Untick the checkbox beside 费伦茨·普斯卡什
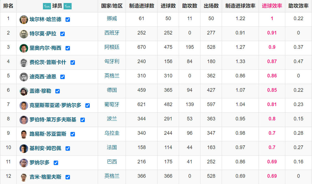Viewport: 312px width, 184px height. click(x=73, y=62)
